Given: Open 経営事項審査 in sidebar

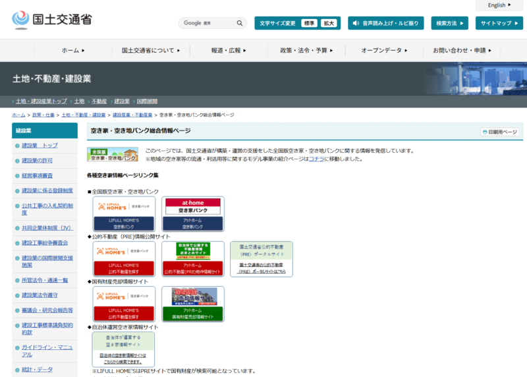Looking at the screenshot, I should click(x=37, y=175).
